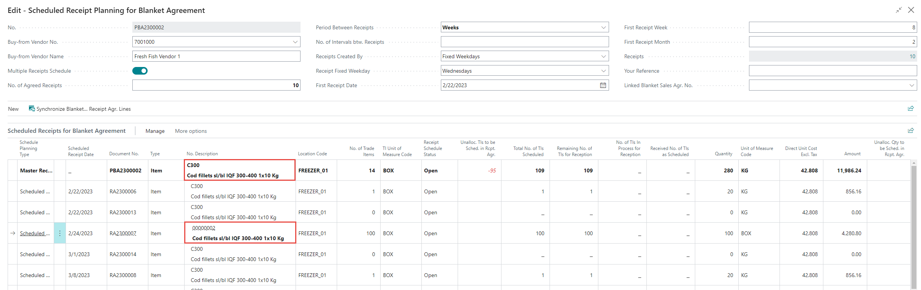Toggle the Multiple Receipts Schedule switch
The width and height of the screenshot is (921, 290).
pyautogui.click(x=140, y=71)
